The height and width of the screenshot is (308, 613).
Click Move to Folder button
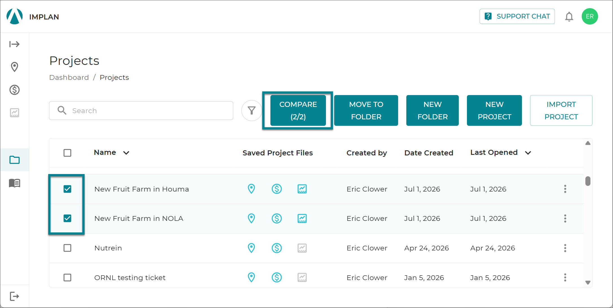point(366,111)
